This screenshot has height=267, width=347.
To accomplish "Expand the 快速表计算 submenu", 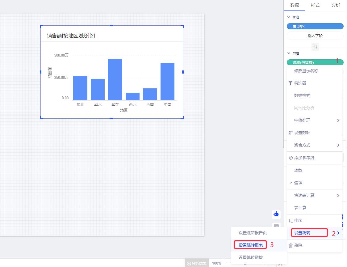I will [315, 196].
